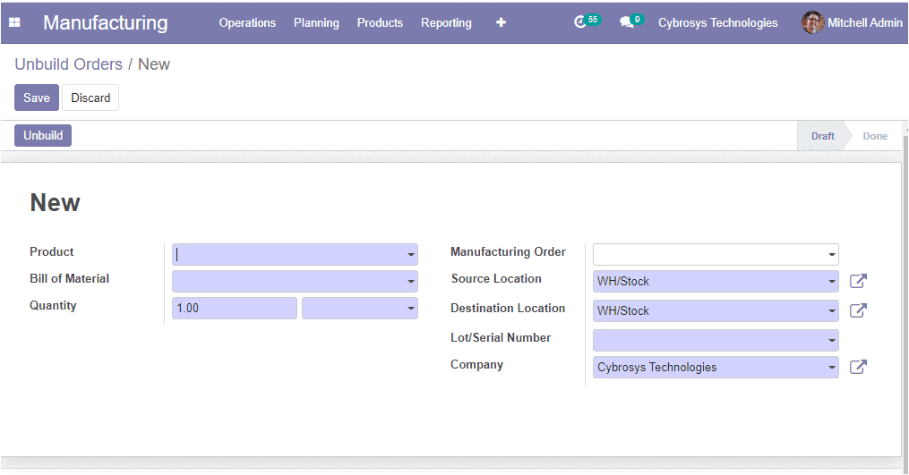Click the New record heading
Viewport: 909px width, 475px height.
coord(55,203)
